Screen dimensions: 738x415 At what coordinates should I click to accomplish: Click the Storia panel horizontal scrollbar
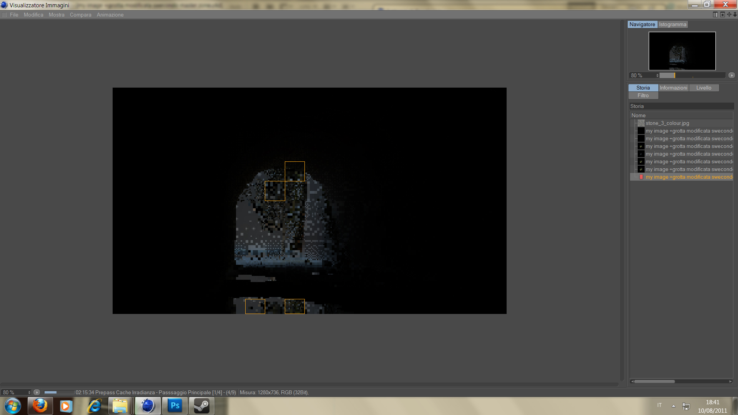[x=655, y=382]
